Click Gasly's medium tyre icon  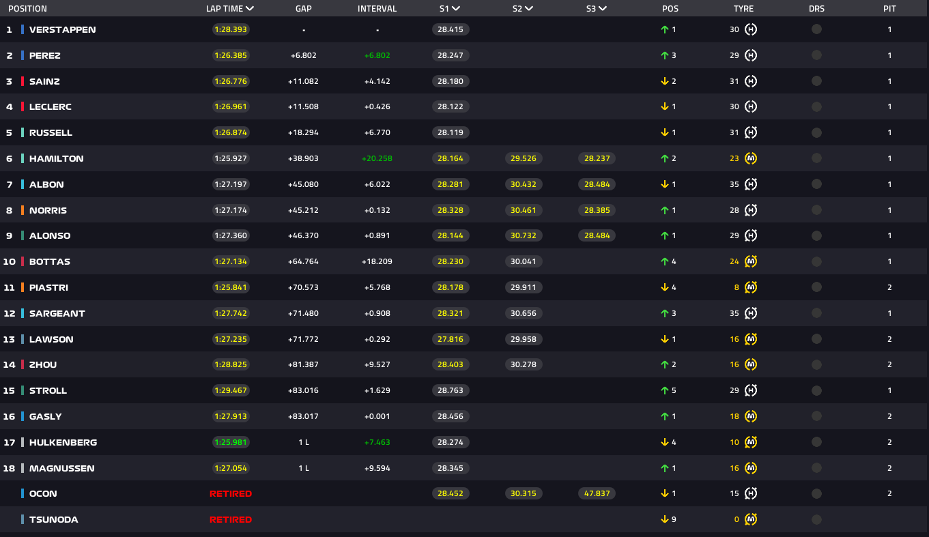tap(751, 416)
